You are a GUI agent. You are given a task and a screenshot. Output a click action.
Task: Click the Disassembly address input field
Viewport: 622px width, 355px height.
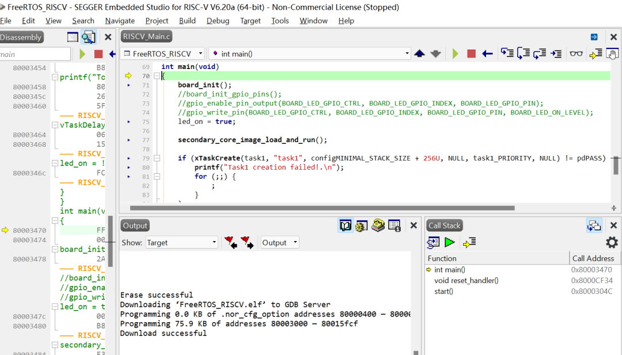click(x=35, y=54)
